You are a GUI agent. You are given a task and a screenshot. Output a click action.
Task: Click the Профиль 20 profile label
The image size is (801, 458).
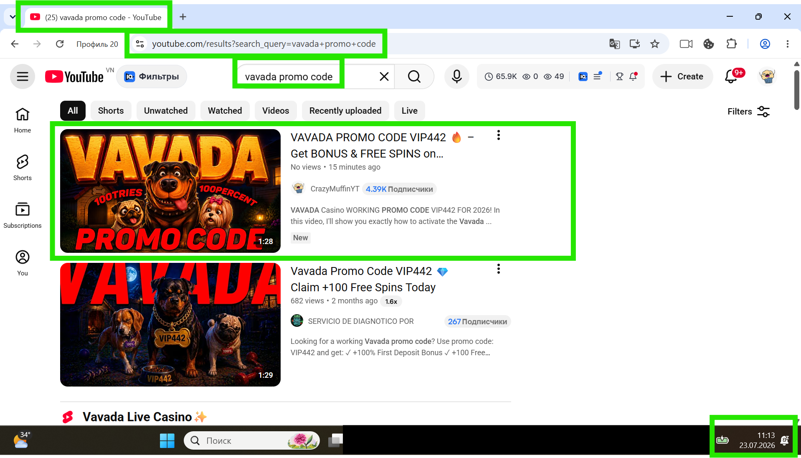pos(97,44)
